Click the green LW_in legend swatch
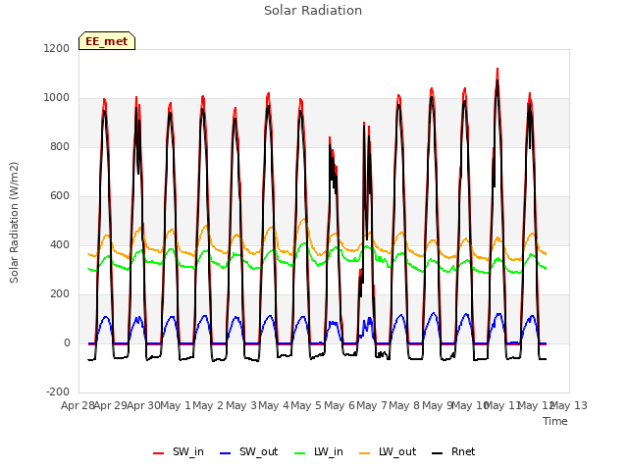The image size is (628, 471). pyautogui.click(x=300, y=453)
